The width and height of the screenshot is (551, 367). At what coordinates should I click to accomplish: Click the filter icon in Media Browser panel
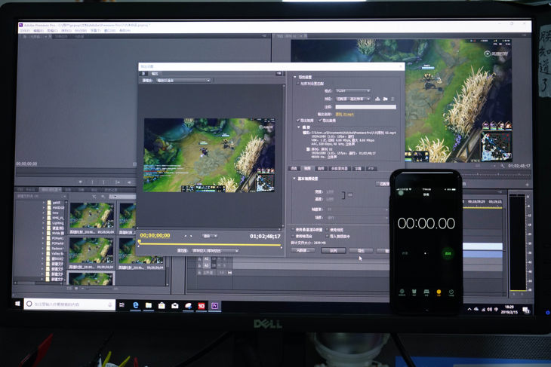94,196
